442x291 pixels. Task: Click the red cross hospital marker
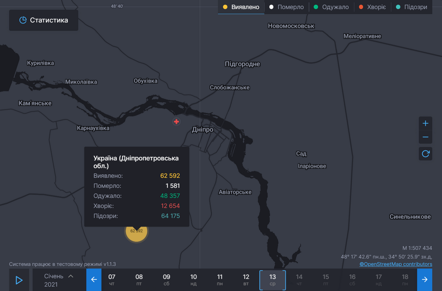point(176,122)
